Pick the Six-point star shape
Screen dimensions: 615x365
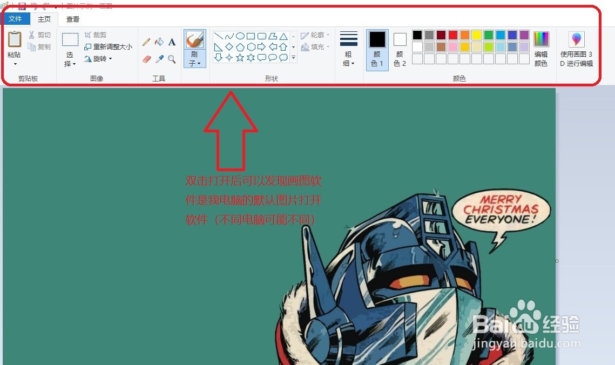point(251,58)
